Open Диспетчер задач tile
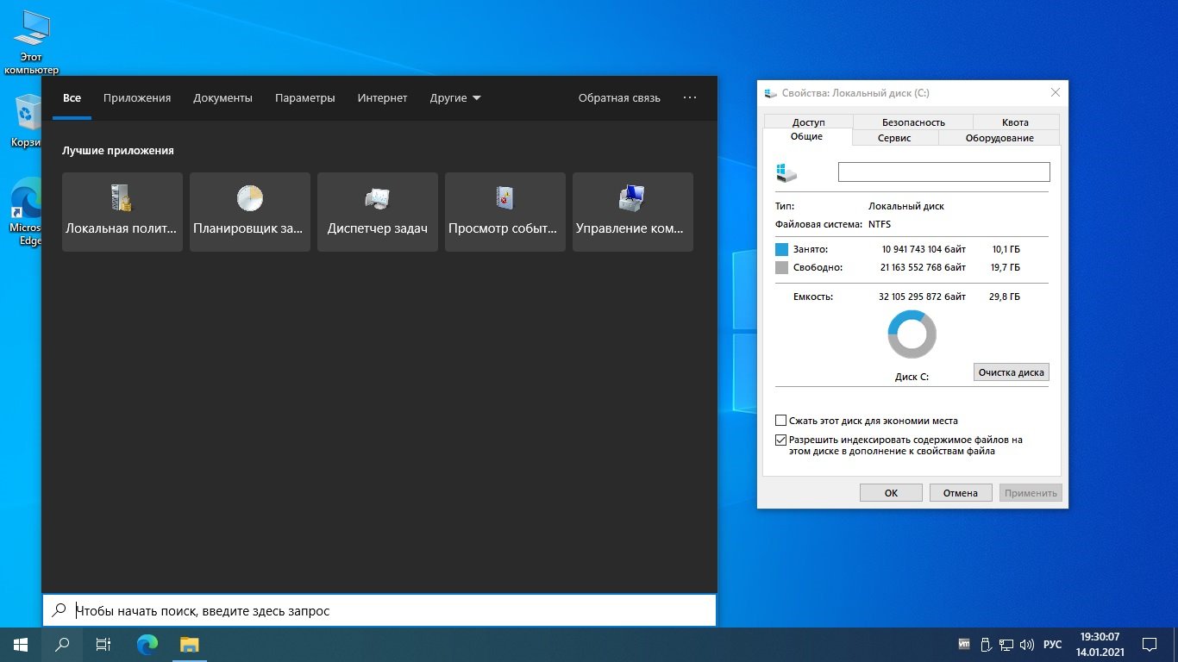The height and width of the screenshot is (662, 1178). [378, 212]
